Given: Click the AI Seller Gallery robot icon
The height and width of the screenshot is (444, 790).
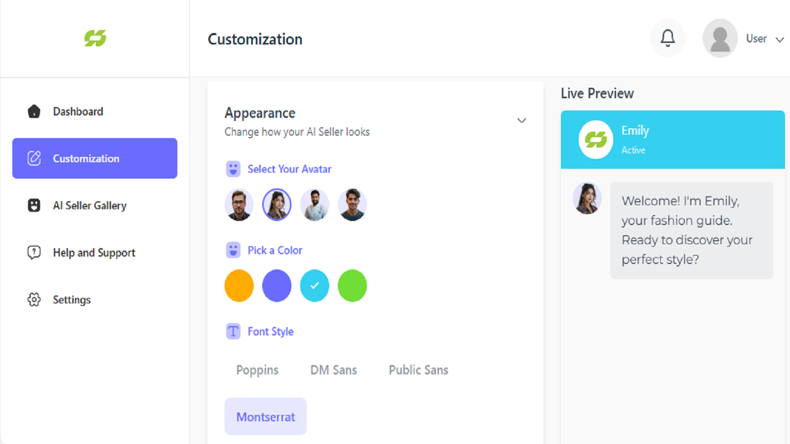Looking at the screenshot, I should tap(34, 205).
